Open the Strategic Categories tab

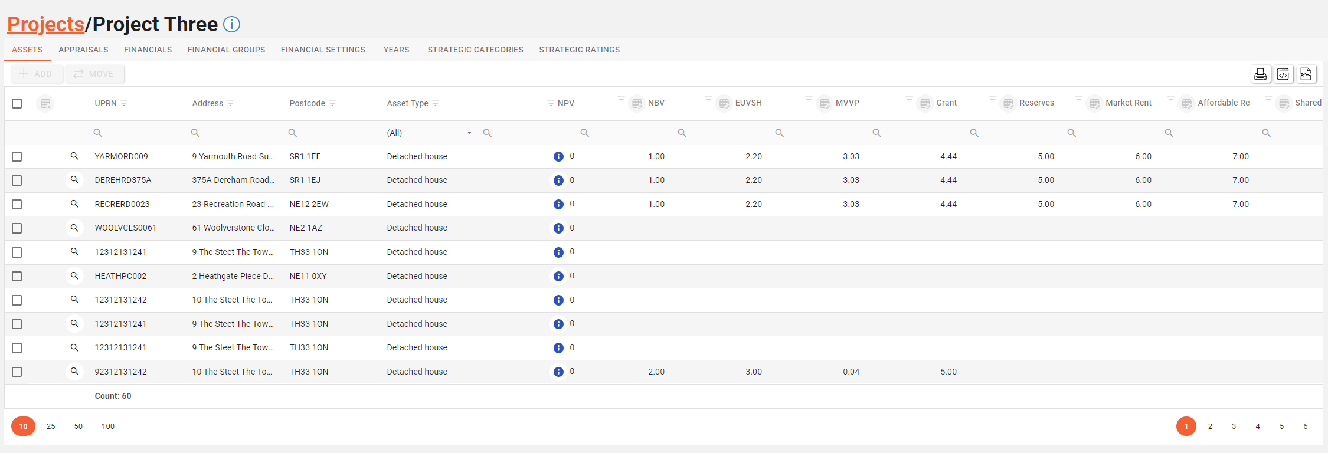(x=475, y=50)
